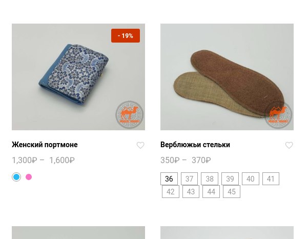Add Женский портмоне to wishlist heart
This screenshot has width=308, height=239.
pos(140,145)
